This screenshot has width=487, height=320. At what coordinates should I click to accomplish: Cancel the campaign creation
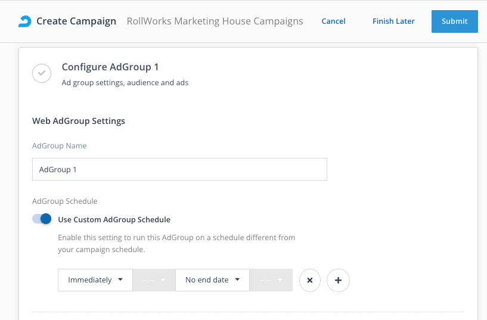(x=333, y=21)
